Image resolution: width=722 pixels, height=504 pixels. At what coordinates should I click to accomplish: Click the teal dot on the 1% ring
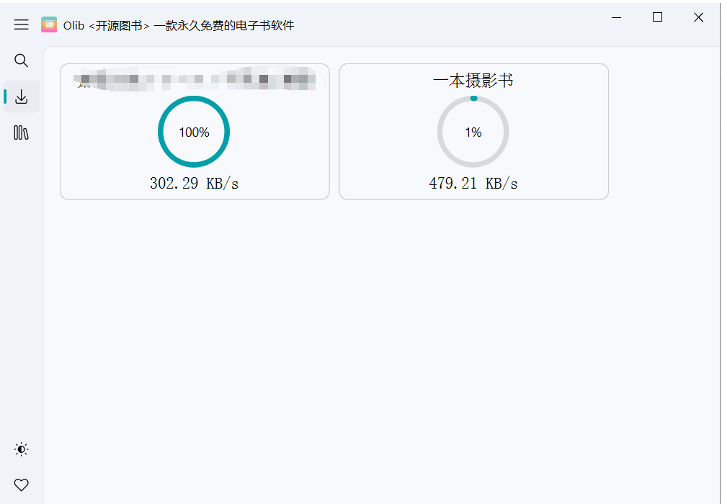(473, 98)
